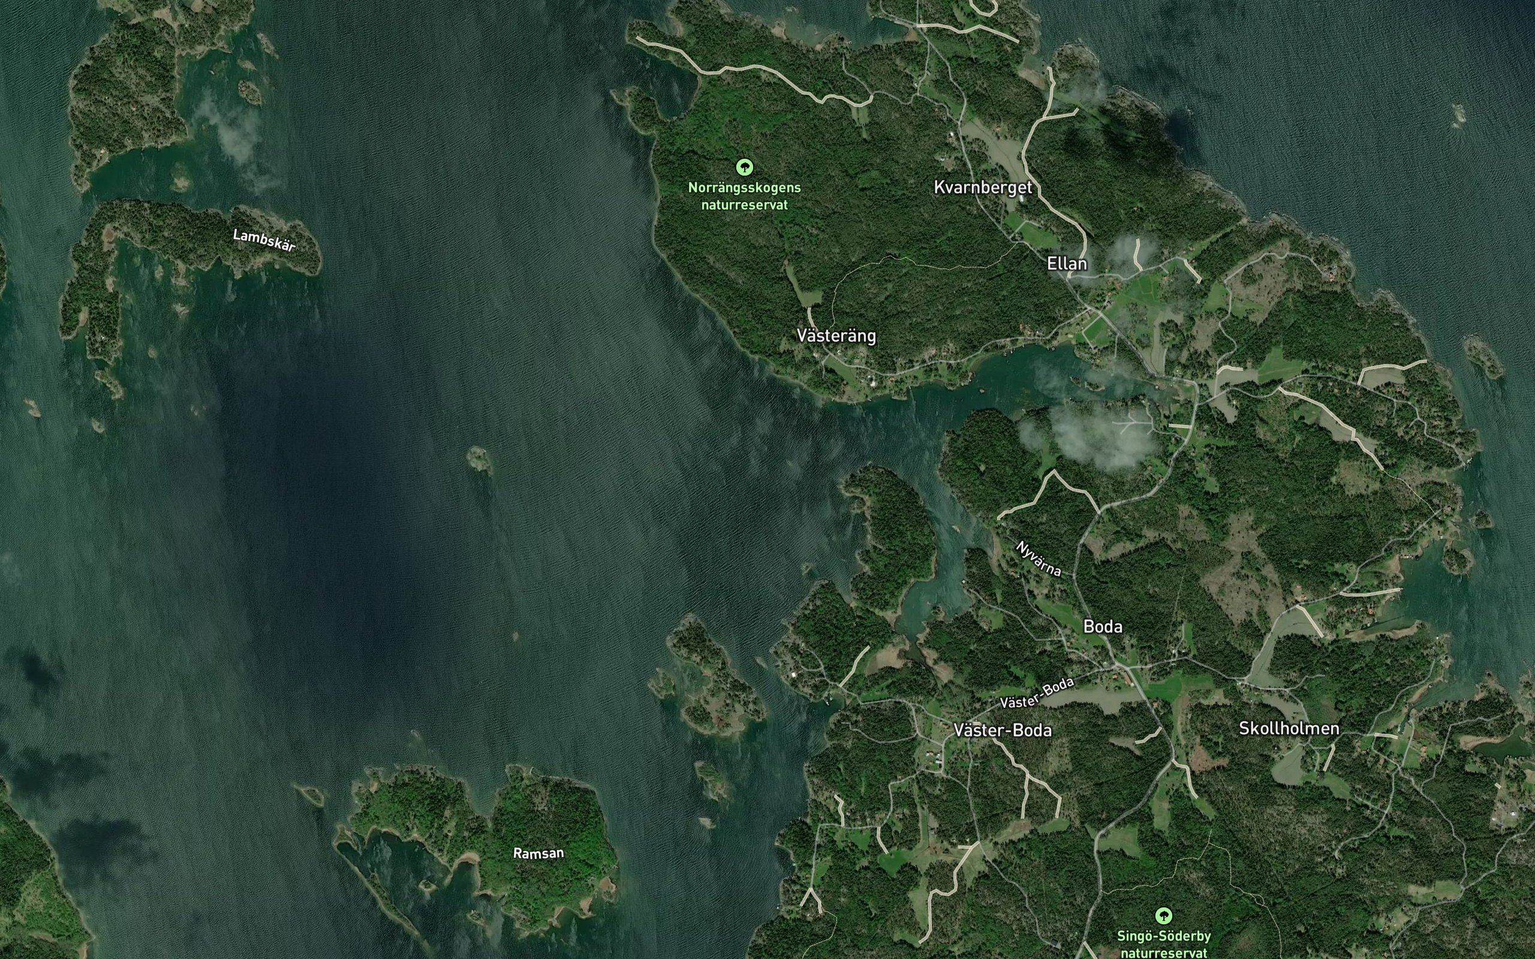1535x959 pixels.
Task: Select the large Väster-Boda place label
Action: pos(1002,731)
